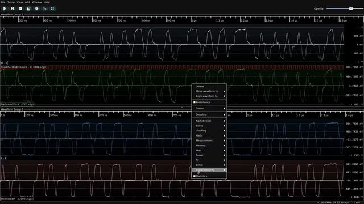Open the File menu
364x204 pixels.
pos(3,2)
